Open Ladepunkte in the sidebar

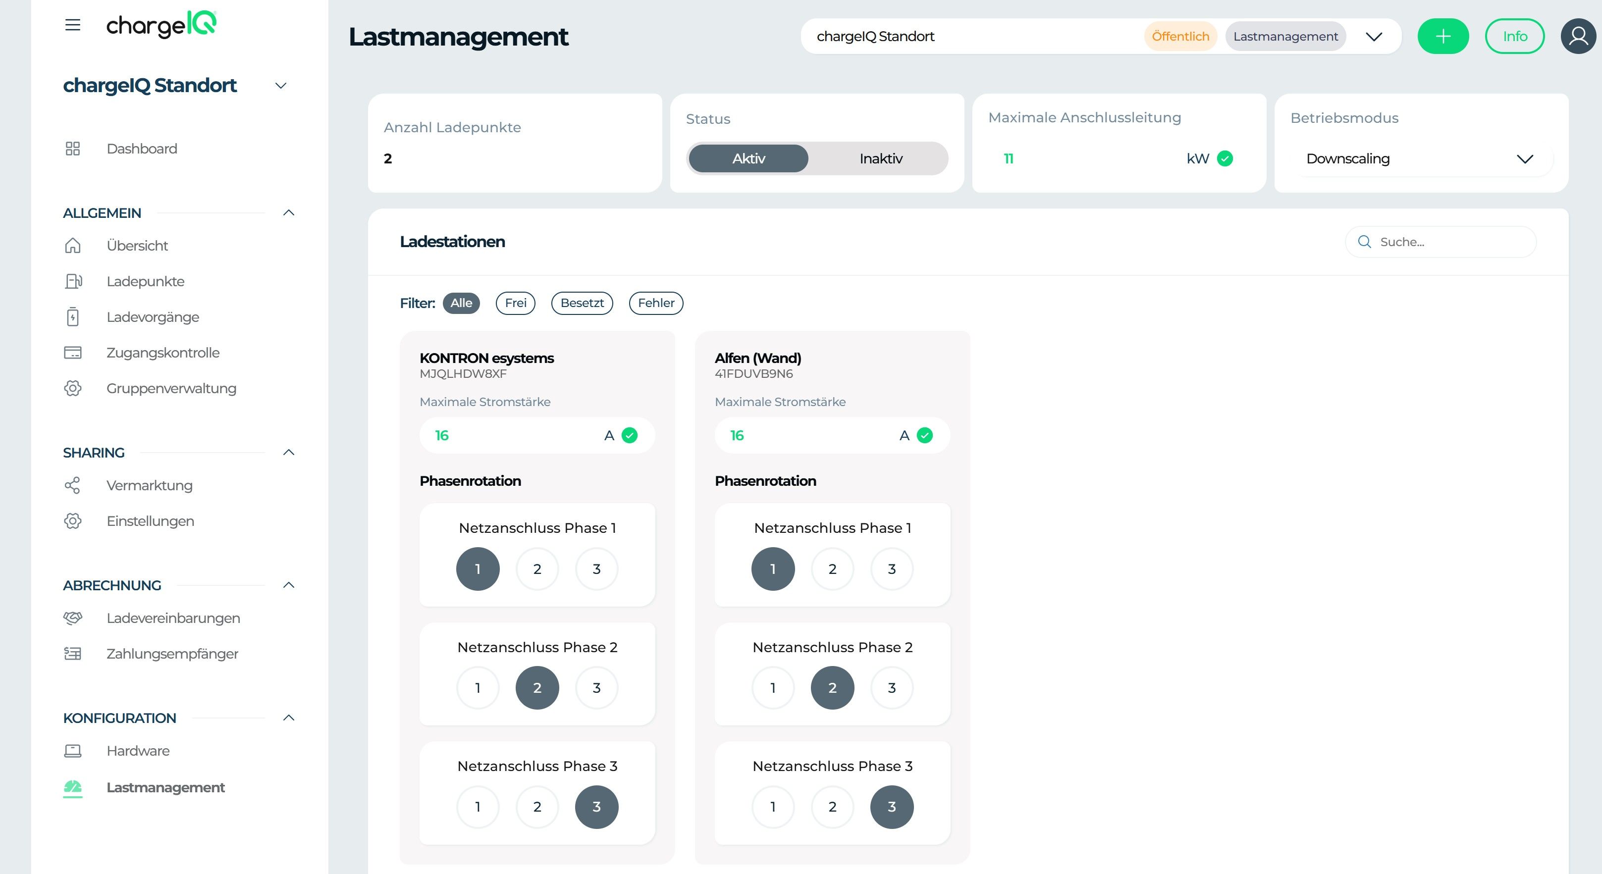[146, 281]
